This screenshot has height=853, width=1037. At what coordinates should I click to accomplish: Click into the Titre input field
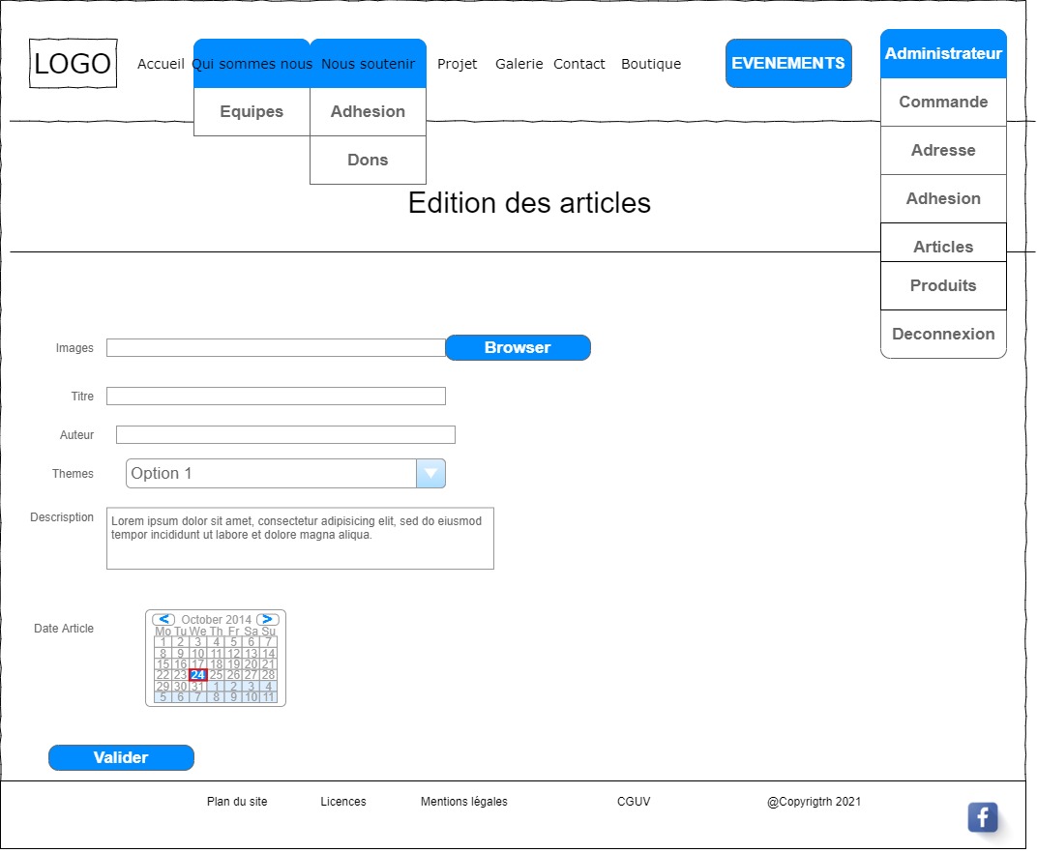click(276, 397)
